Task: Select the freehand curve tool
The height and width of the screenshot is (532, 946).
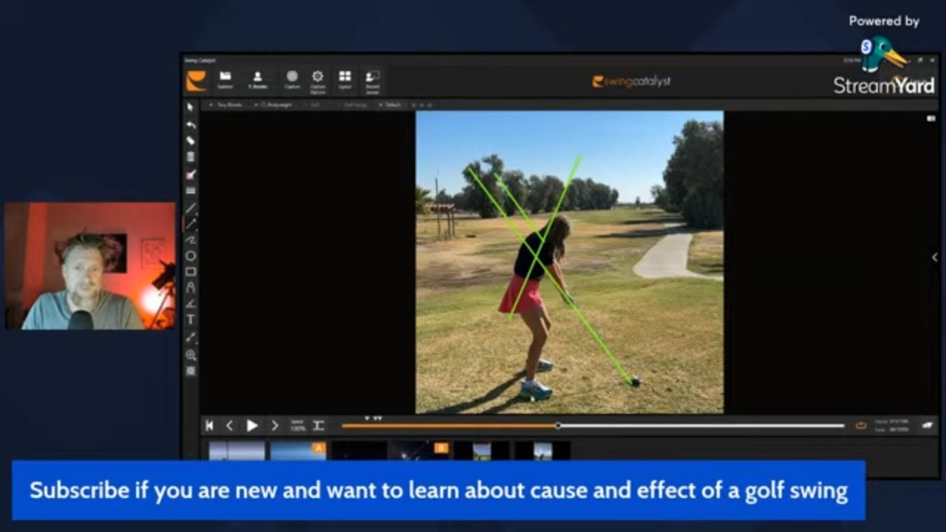Action: click(x=191, y=239)
